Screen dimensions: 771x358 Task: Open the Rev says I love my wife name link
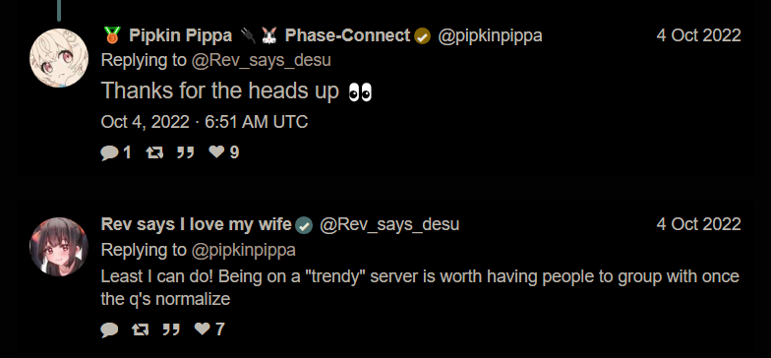pyautogui.click(x=197, y=224)
